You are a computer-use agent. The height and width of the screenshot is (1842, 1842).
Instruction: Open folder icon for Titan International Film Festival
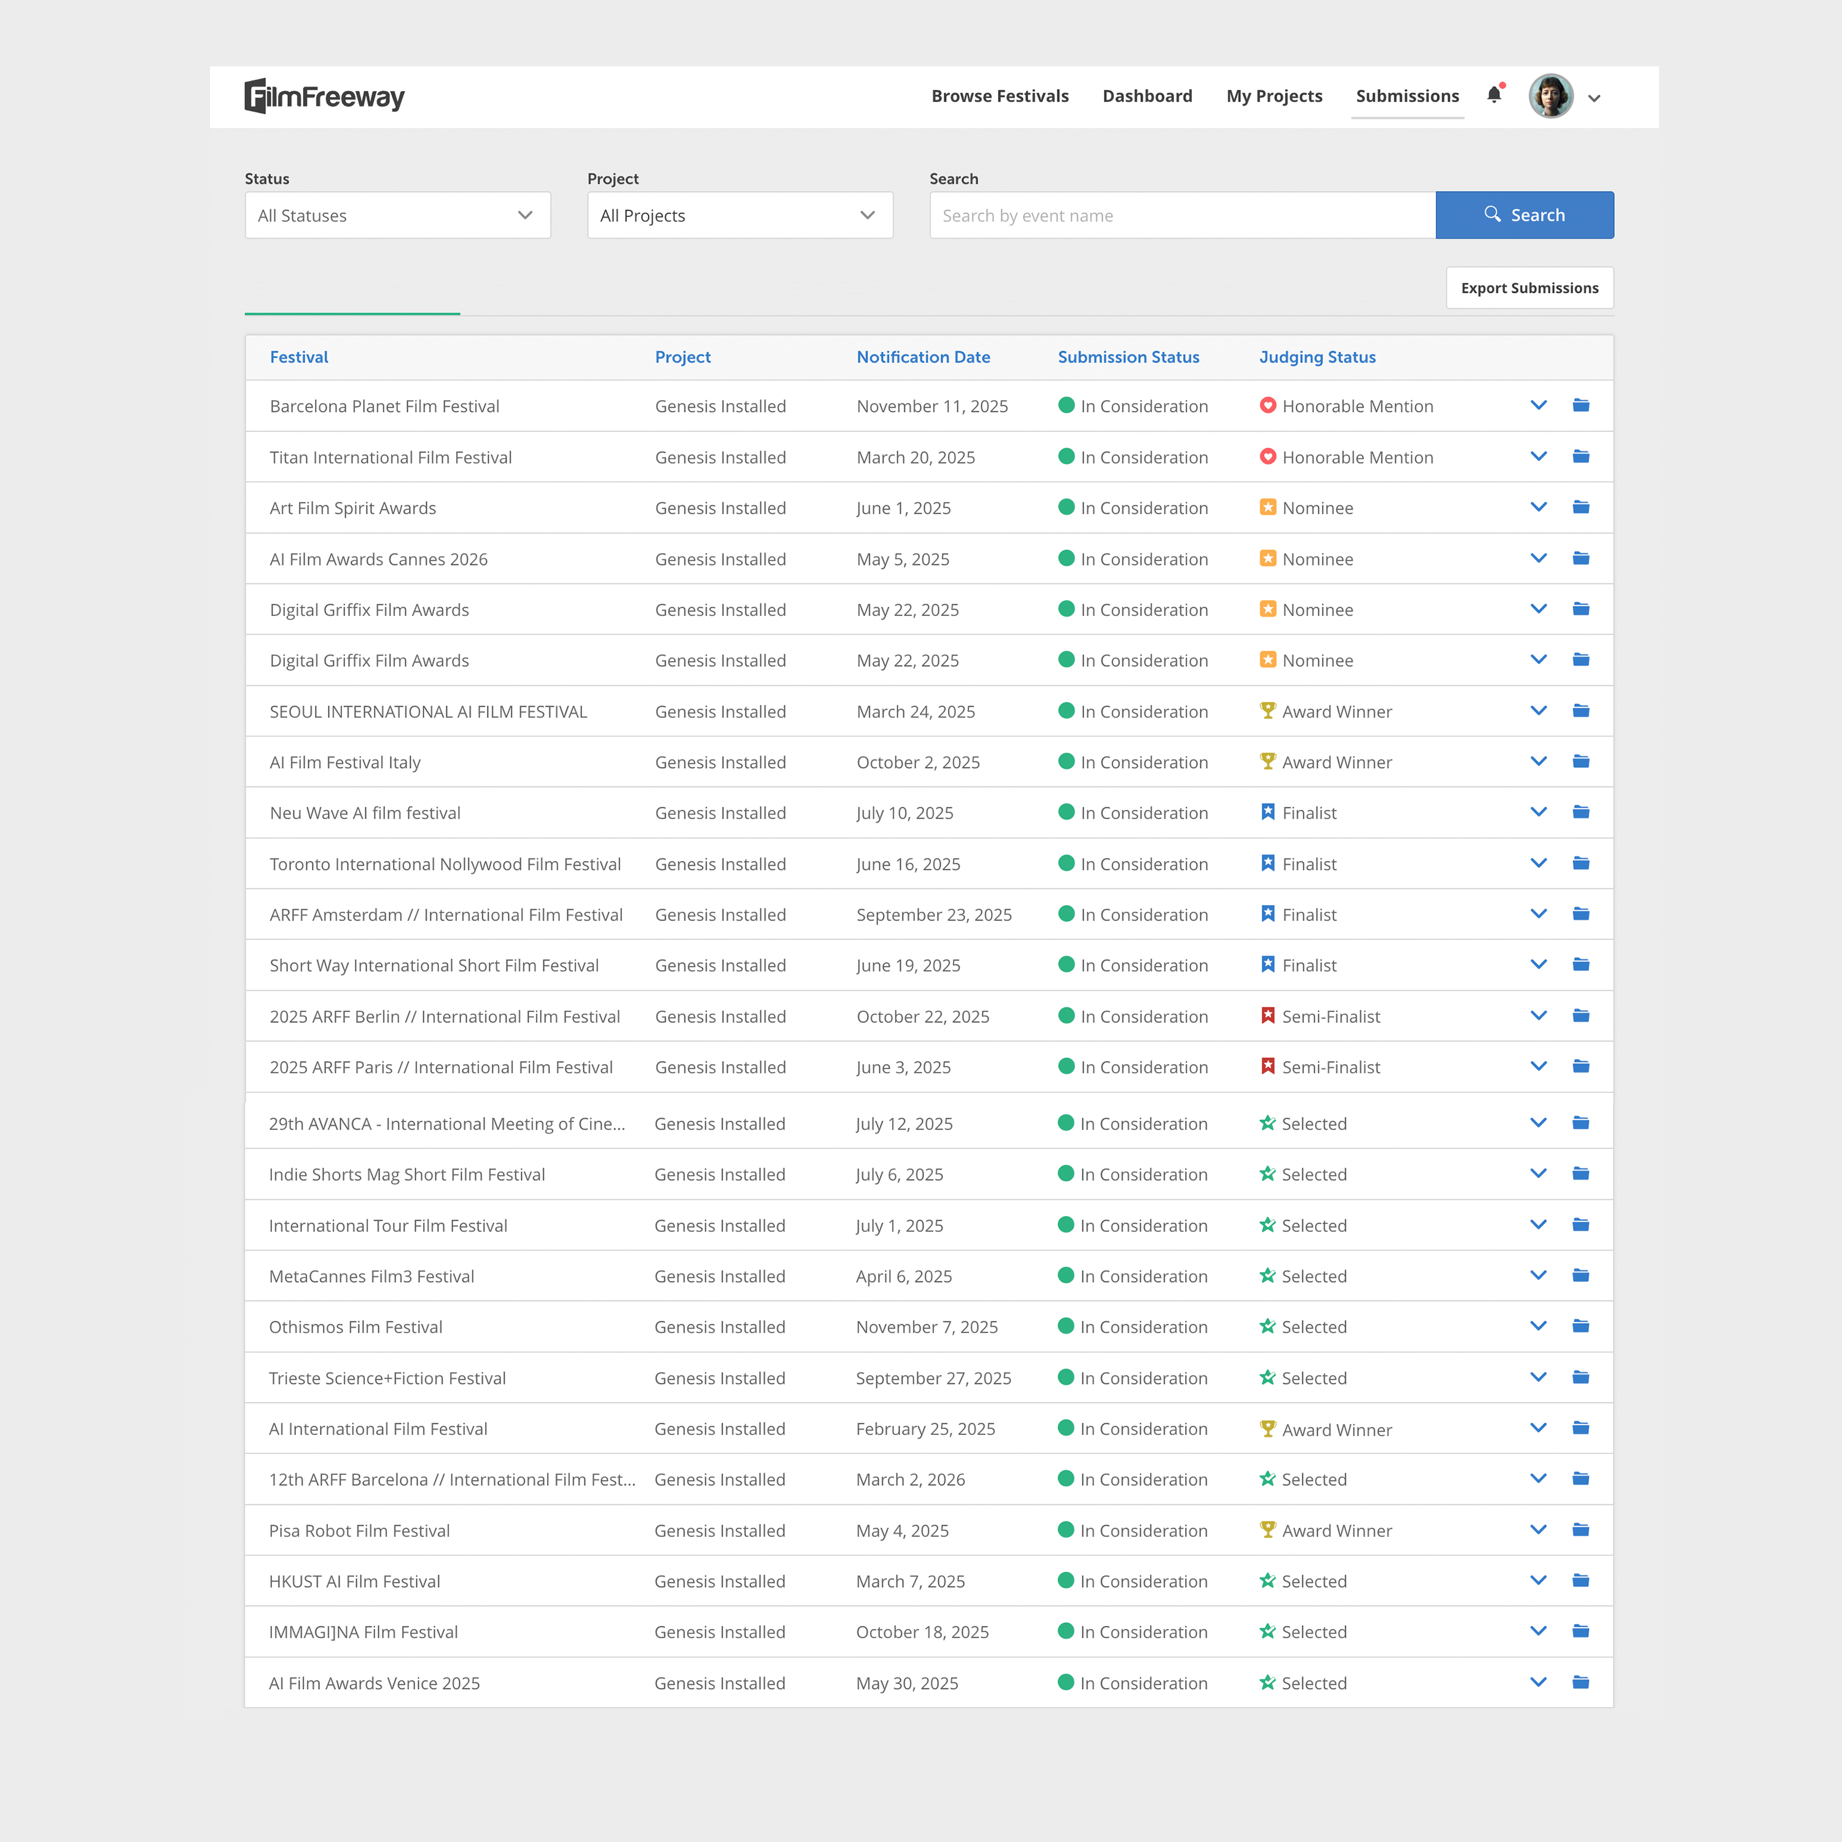click(x=1581, y=457)
